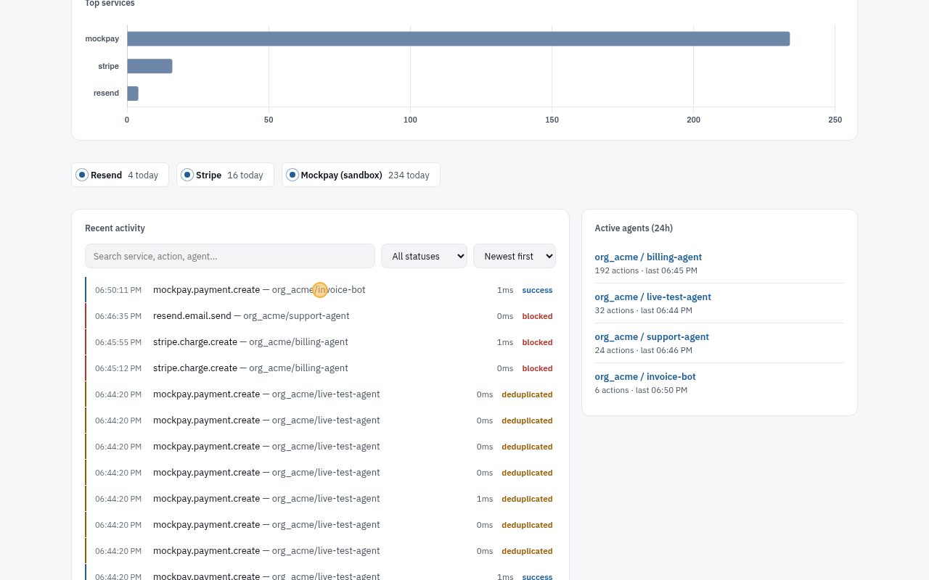The width and height of the screenshot is (929, 580).
Task: Open the Newest first sort dropdown
Action: pyautogui.click(x=515, y=256)
